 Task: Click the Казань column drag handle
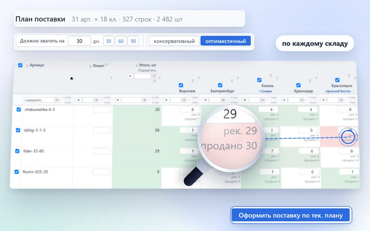pos(271,75)
